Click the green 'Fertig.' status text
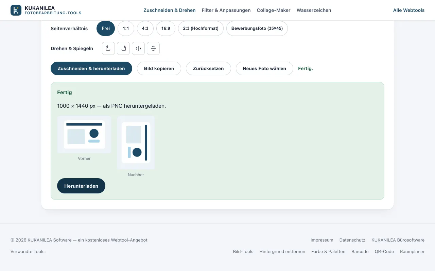 (x=306, y=68)
